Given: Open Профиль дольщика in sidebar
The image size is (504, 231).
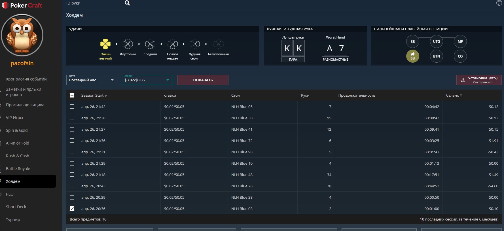Looking at the screenshot, I should [25, 105].
